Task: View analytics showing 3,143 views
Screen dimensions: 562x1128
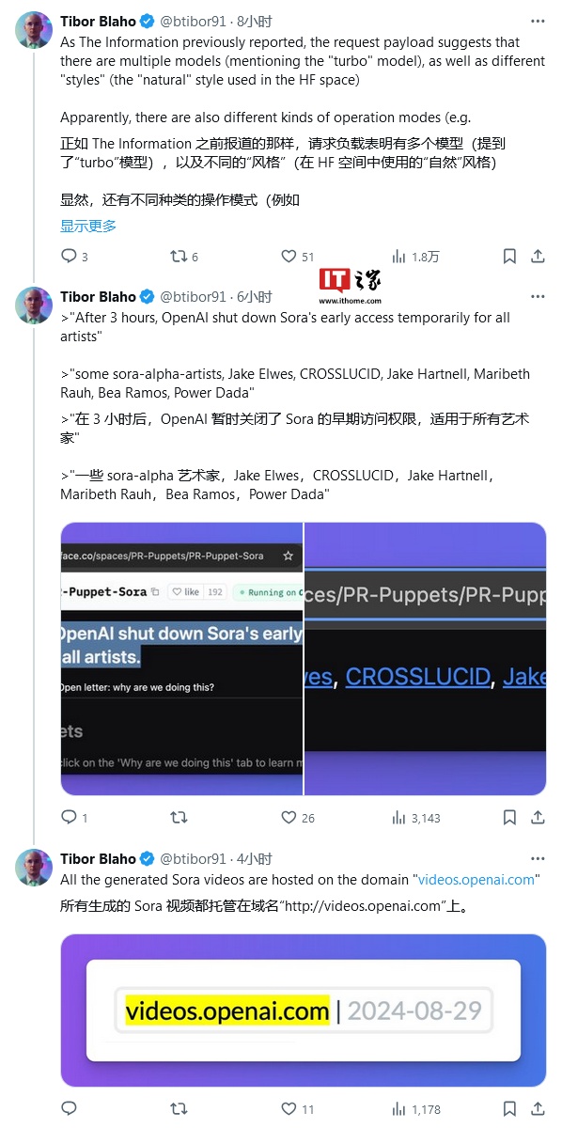Action: 415,818
